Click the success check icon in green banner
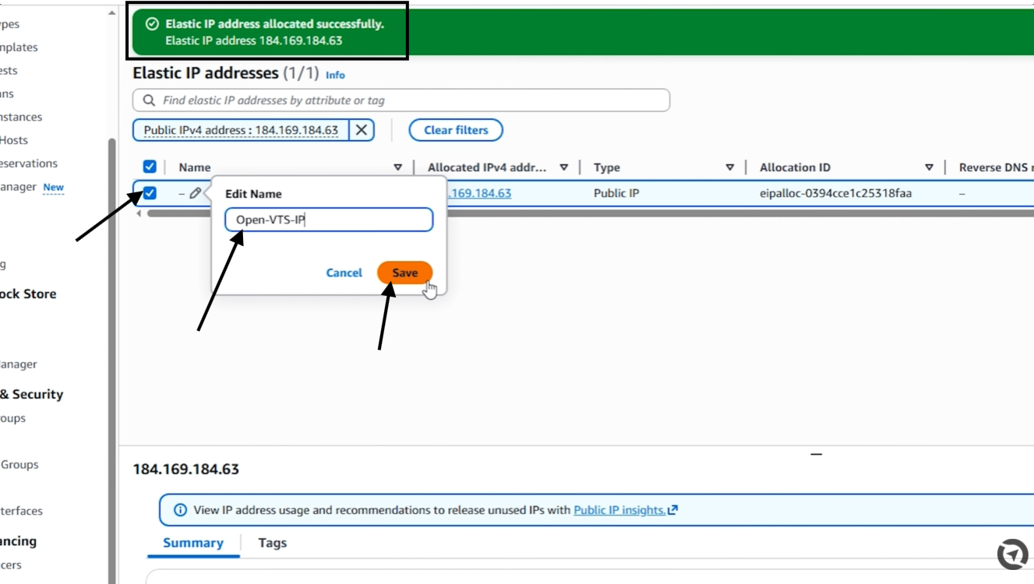 coord(152,24)
